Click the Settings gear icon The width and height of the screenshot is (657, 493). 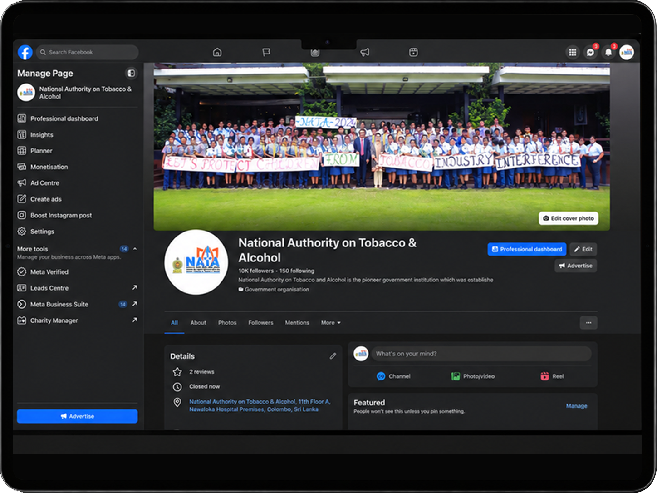(22, 231)
